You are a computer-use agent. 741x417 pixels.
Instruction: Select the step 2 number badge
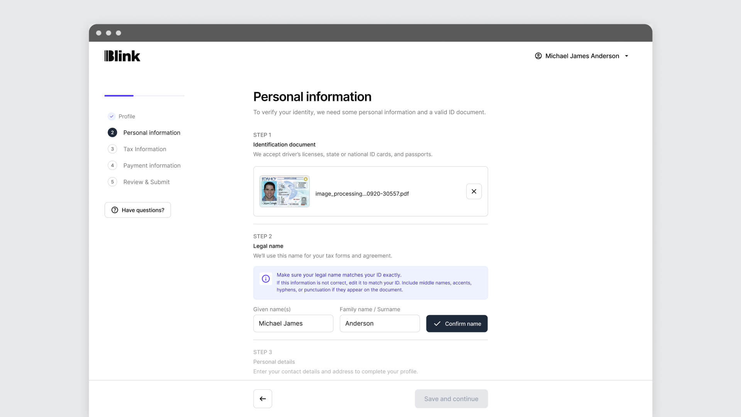(x=112, y=132)
